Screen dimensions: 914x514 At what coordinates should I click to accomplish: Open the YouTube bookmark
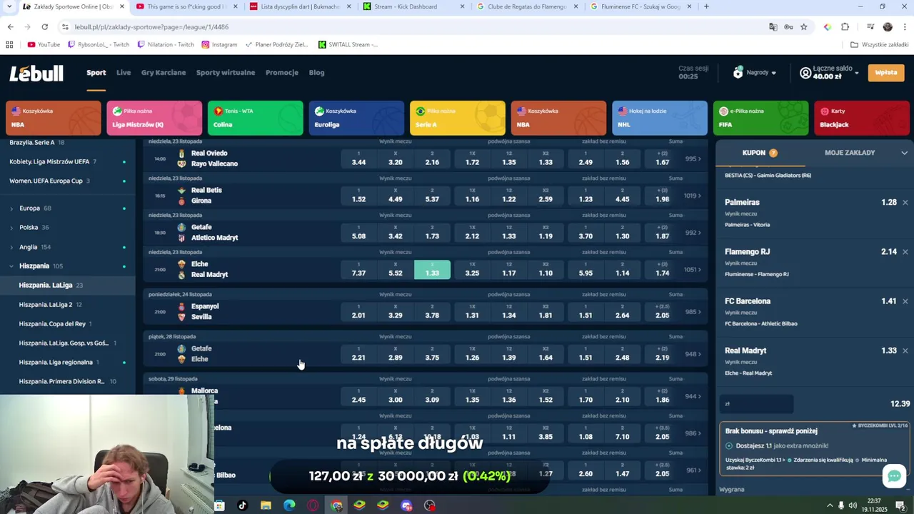click(44, 44)
